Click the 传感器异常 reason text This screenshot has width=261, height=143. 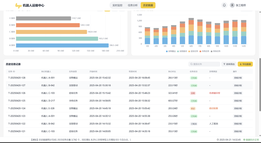[215, 93]
